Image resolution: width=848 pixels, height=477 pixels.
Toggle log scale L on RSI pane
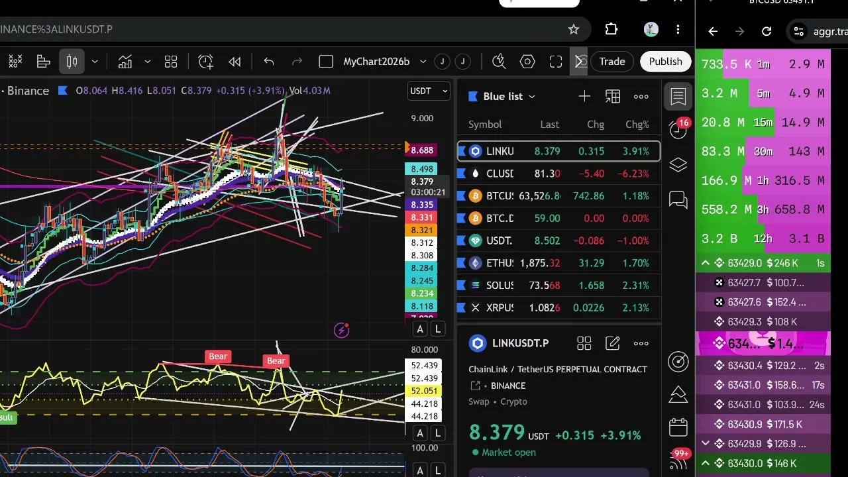(438, 433)
